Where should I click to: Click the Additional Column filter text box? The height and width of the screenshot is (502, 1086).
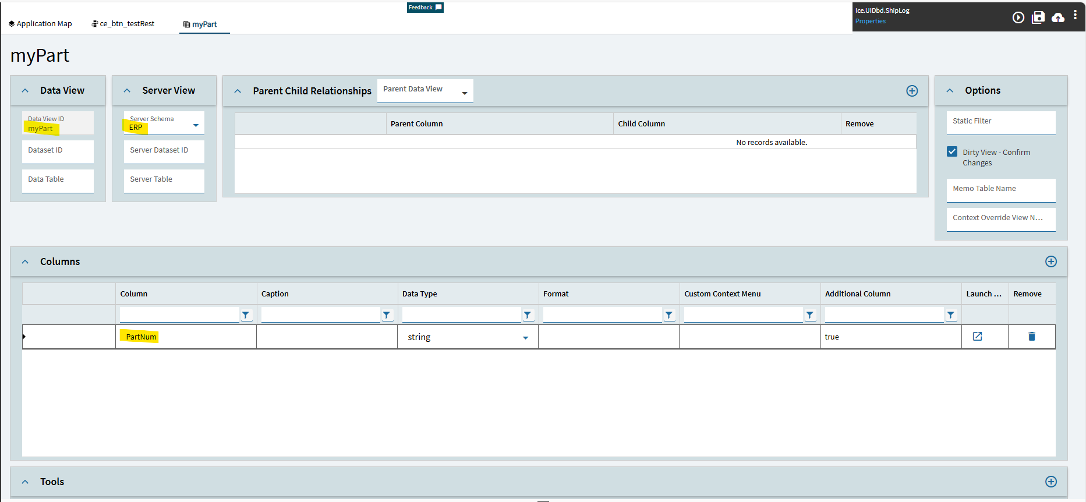click(x=885, y=314)
